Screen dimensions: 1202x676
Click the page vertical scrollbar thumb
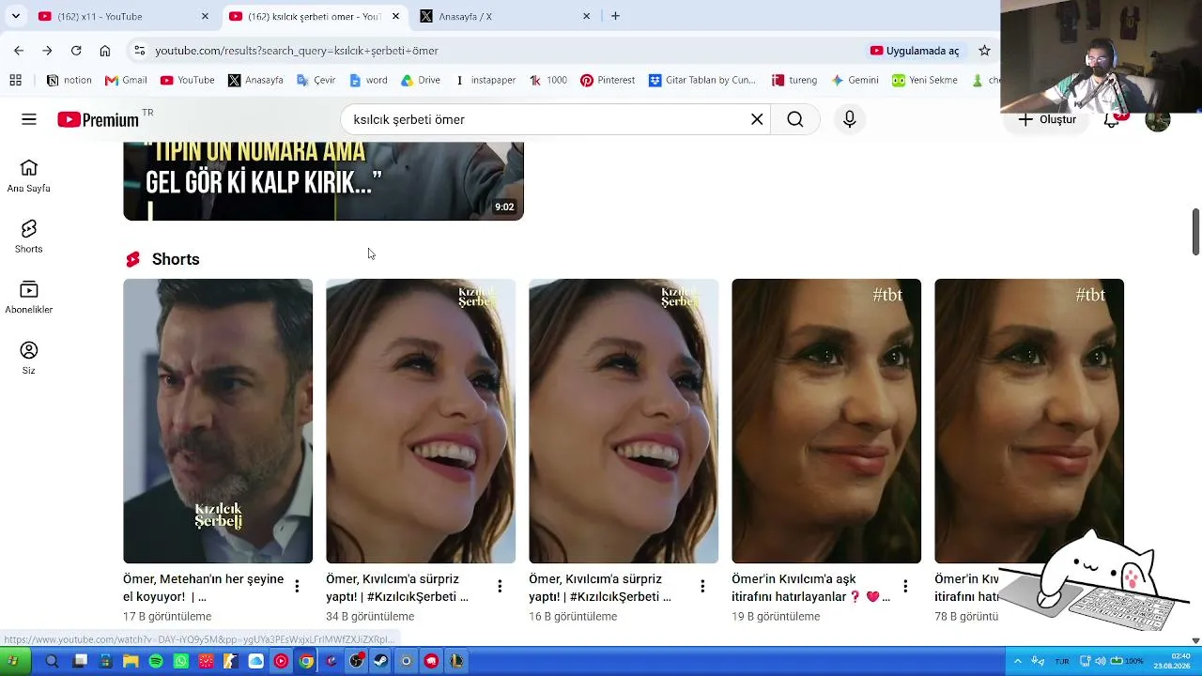coord(1195,231)
